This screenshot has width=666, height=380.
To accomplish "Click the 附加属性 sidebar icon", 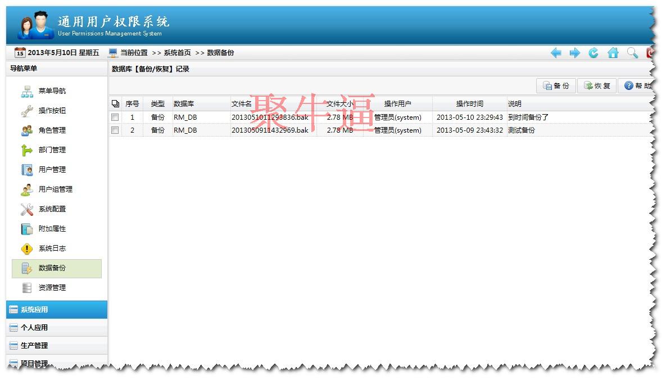I will pos(27,229).
